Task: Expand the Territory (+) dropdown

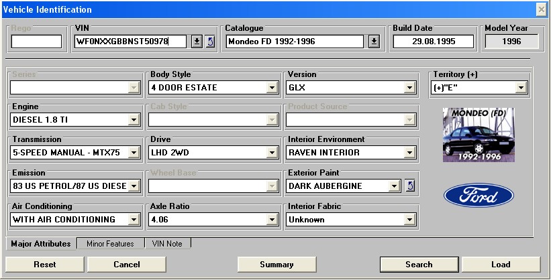Action: coord(521,87)
